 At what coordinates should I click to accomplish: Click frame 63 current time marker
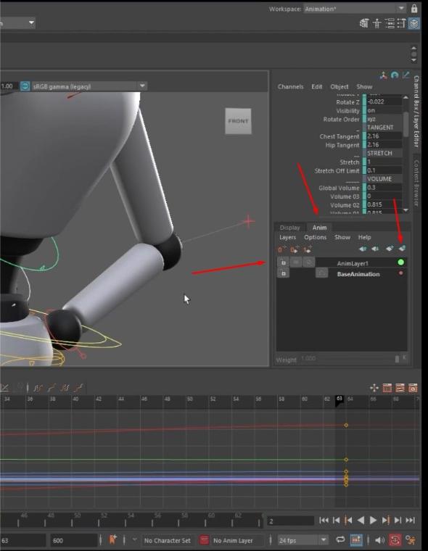pos(339,400)
